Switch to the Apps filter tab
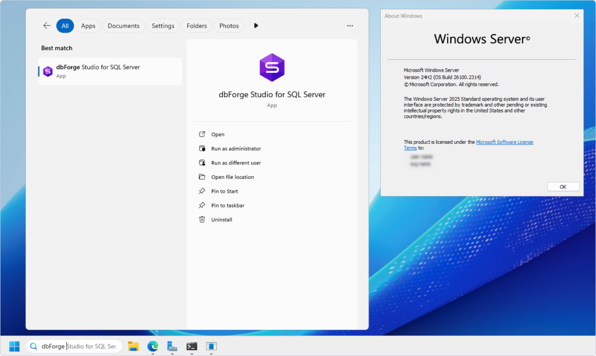The width and height of the screenshot is (596, 356). click(88, 26)
